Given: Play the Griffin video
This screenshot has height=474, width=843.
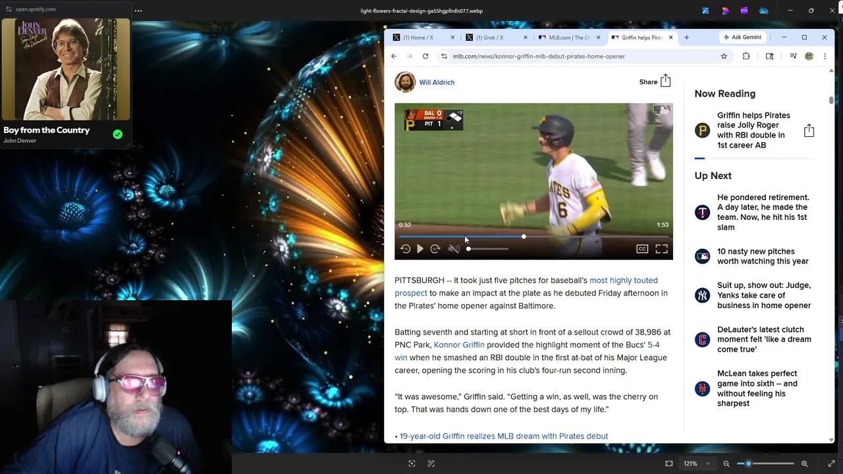Looking at the screenshot, I should 420,249.
